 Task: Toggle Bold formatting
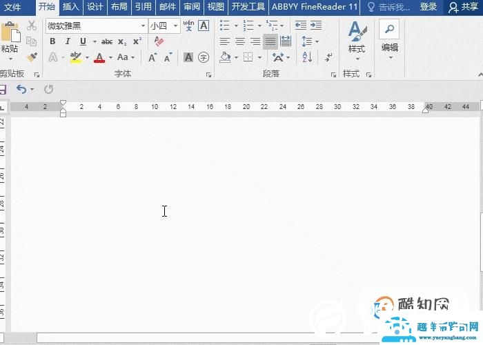(52, 41)
